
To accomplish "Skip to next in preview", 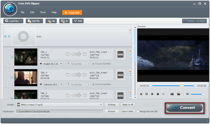I will pyautogui.click(x=163, y=94).
